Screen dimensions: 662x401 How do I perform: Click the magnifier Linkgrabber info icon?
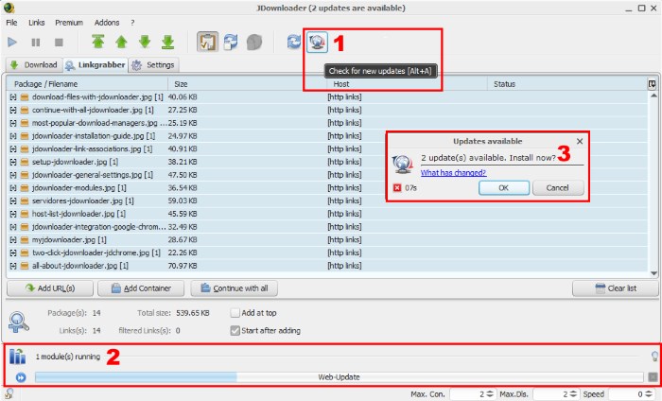coord(18,323)
